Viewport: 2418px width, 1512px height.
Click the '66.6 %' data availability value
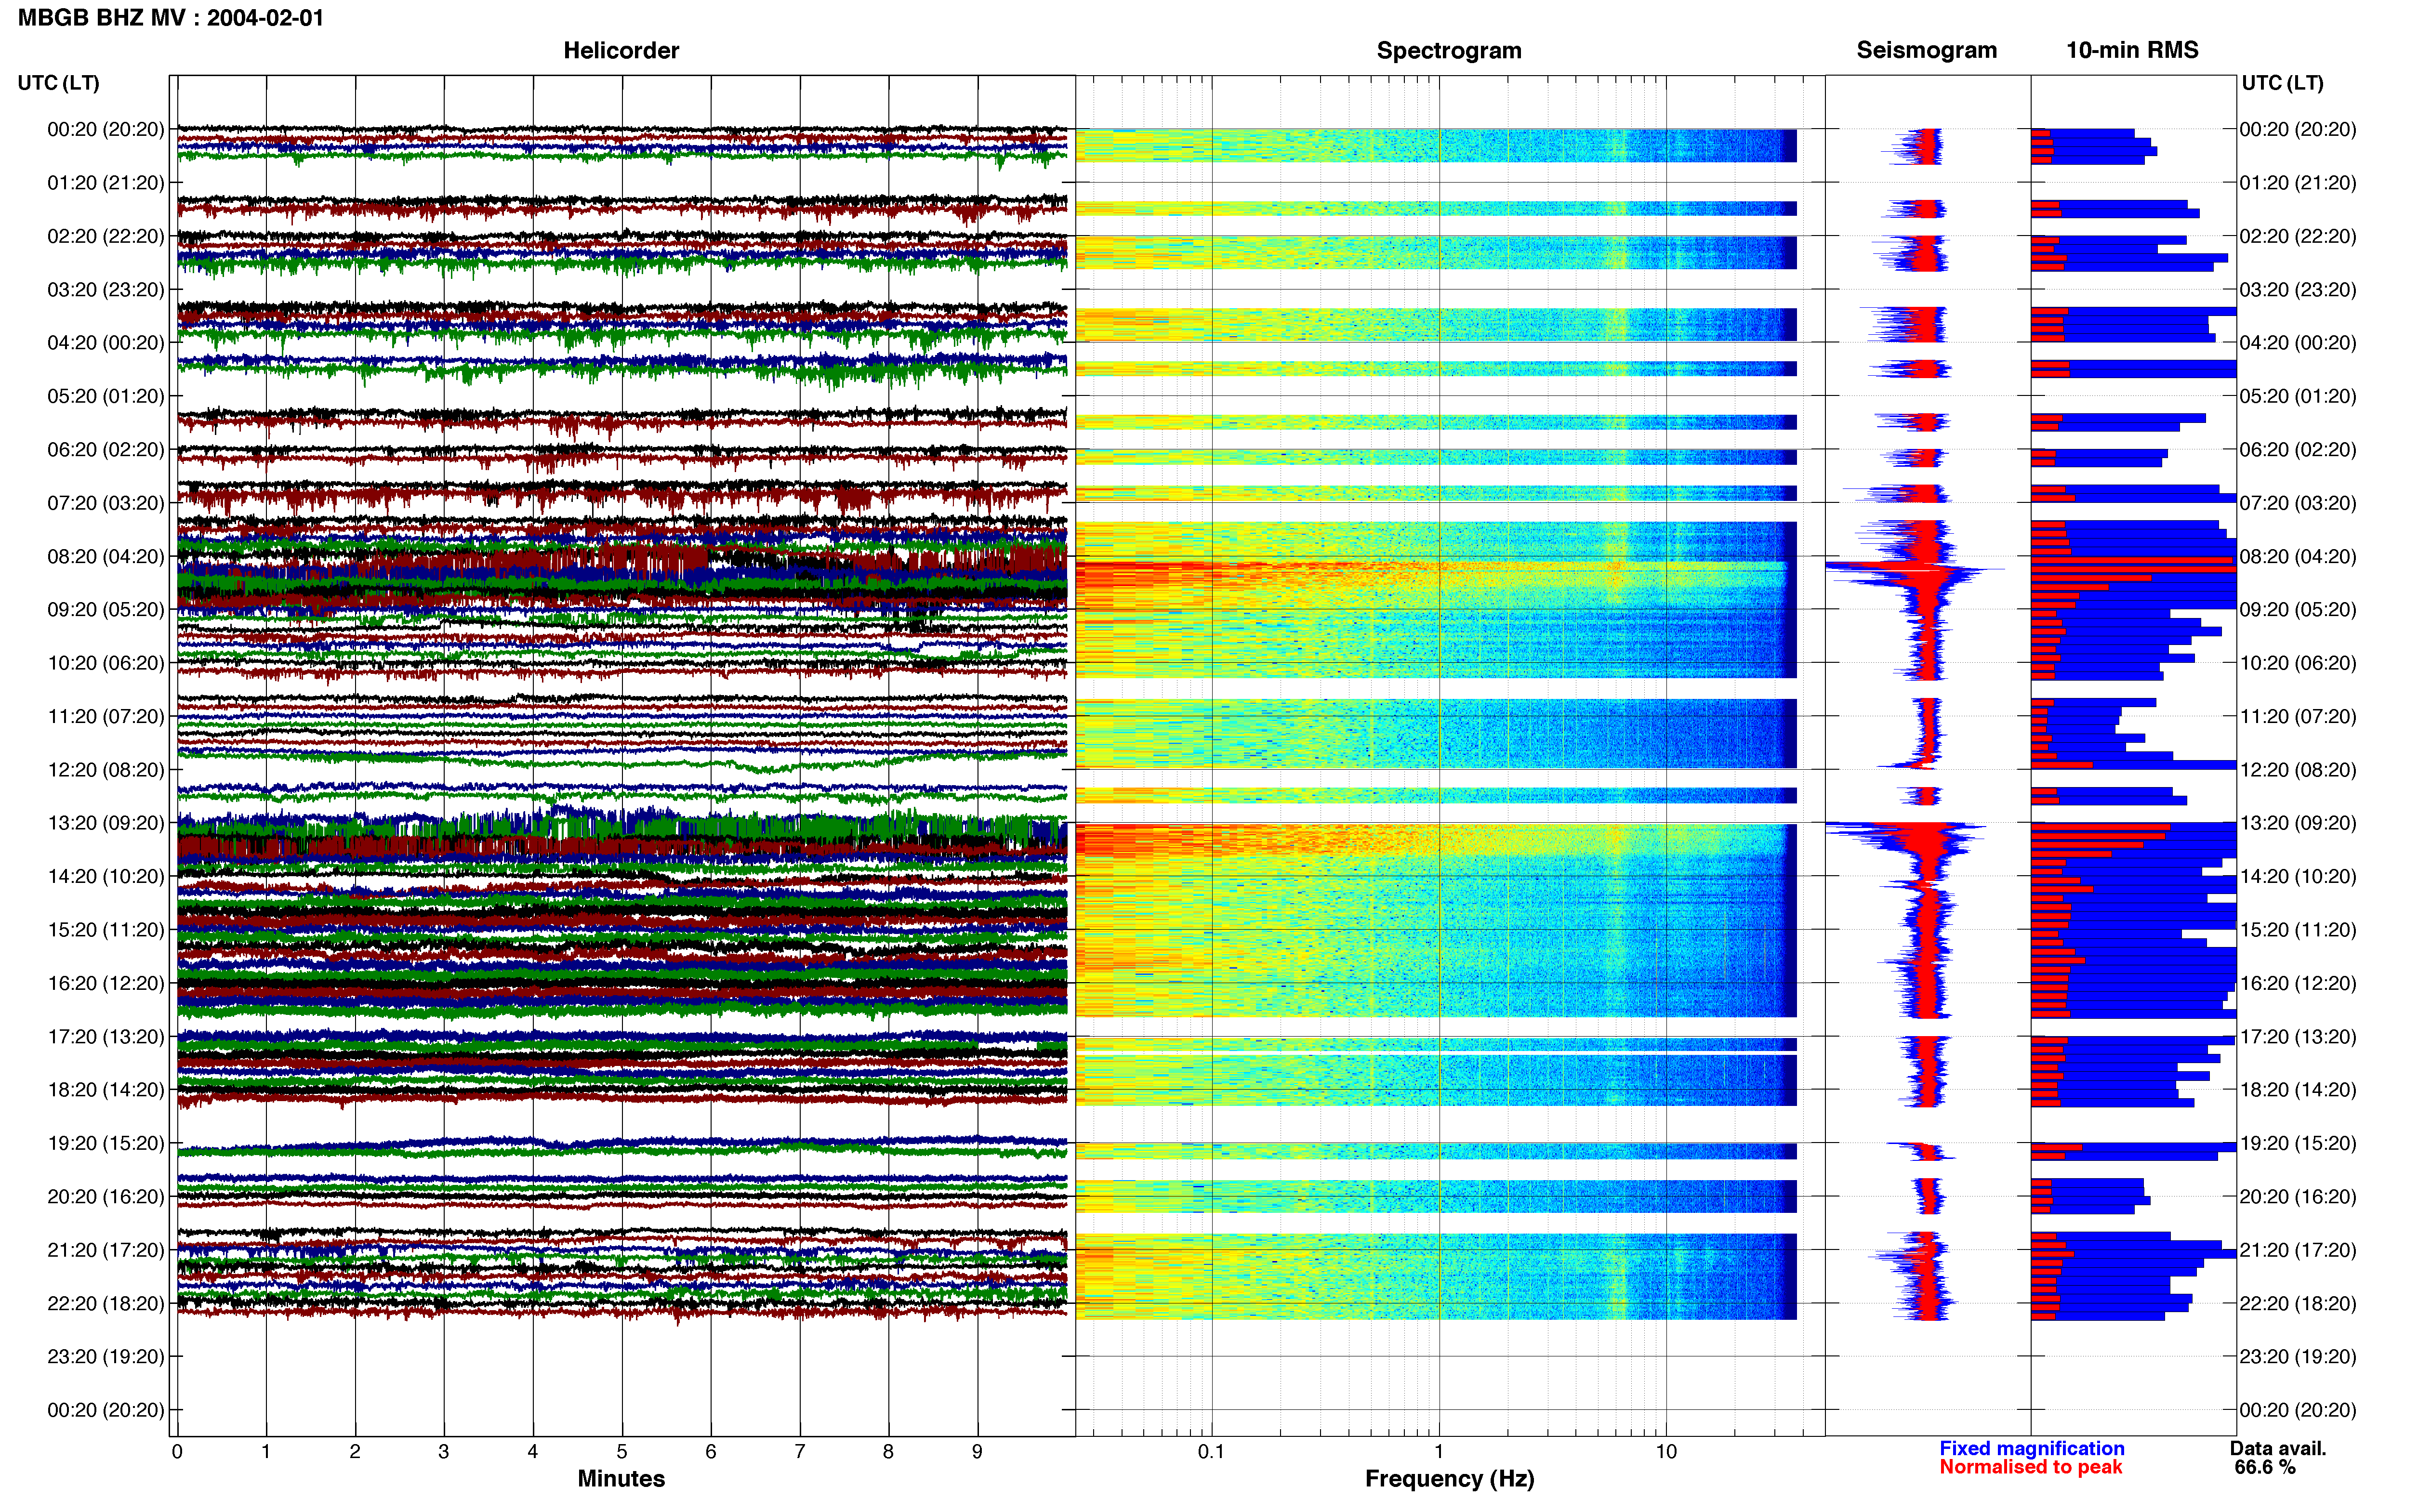click(x=2265, y=1467)
